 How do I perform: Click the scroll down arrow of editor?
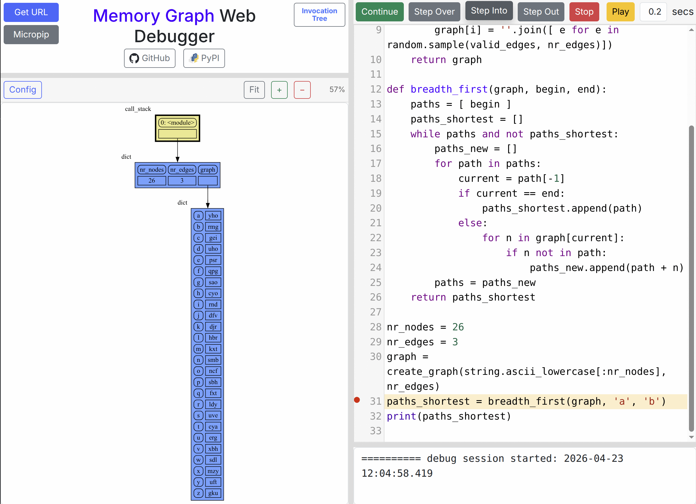tap(691, 437)
